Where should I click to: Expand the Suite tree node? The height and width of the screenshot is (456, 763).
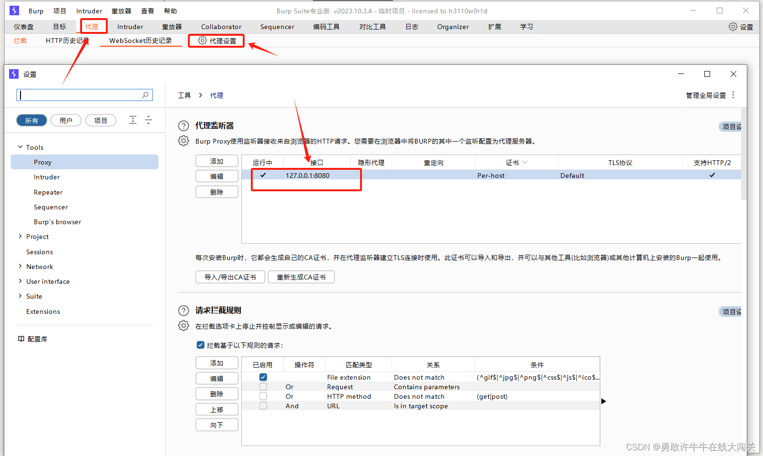(20, 296)
